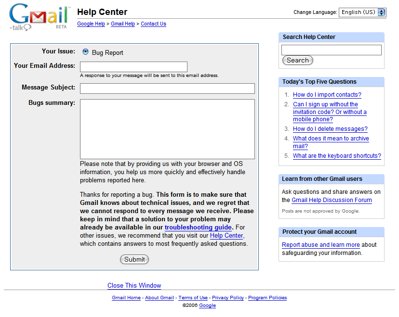This screenshot has height=317, width=399.
Task: Click the English (US) dropdown arrow
Action: [381, 12]
